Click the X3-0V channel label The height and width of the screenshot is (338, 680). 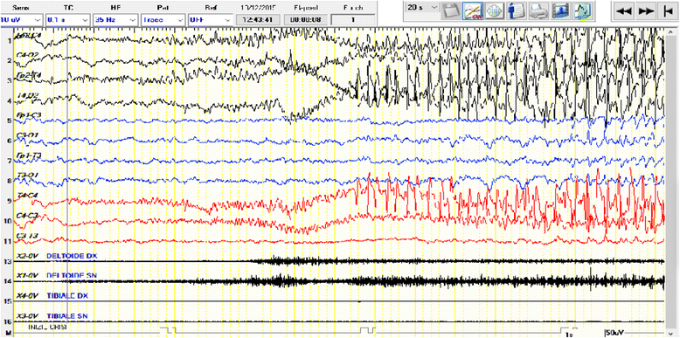tap(28, 316)
